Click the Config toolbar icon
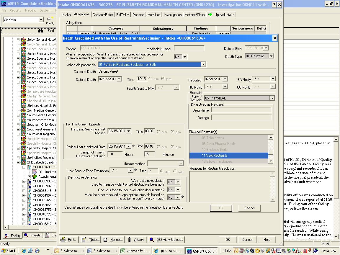The height and width of the screenshot is (255, 340). (x=50, y=19)
